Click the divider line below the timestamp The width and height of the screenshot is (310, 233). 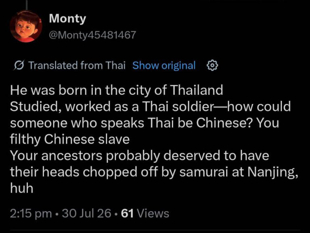point(155,230)
